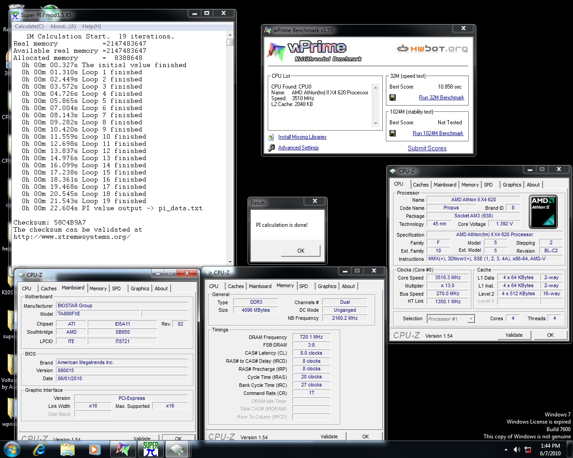Switch to Mainboard tab in right CPU-Z window
This screenshot has height=458, width=573.
click(x=445, y=185)
